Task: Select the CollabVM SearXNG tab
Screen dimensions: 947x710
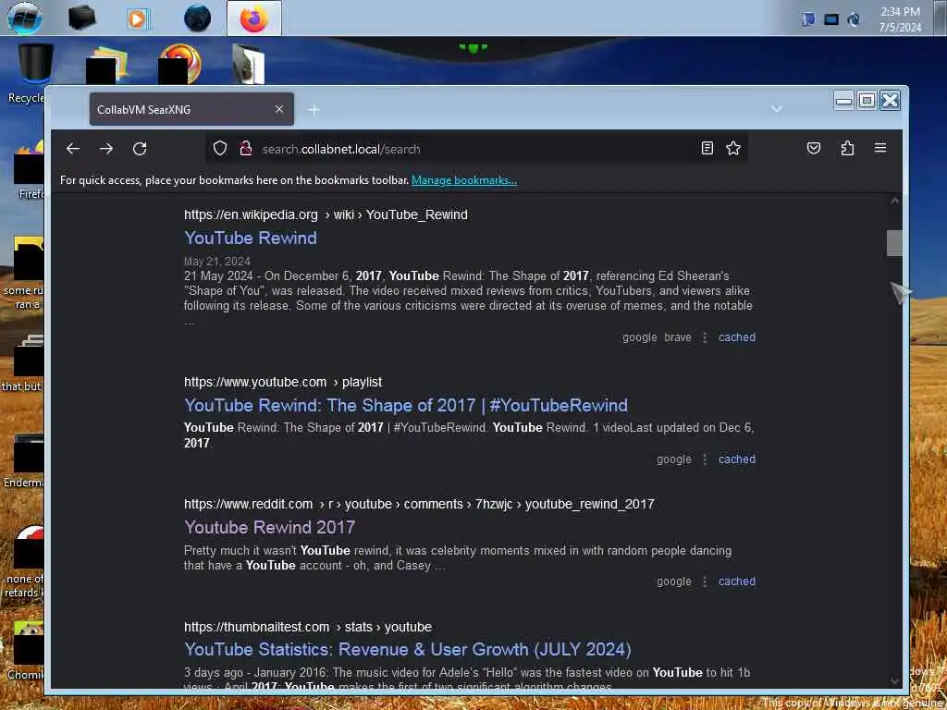Action: [191, 109]
